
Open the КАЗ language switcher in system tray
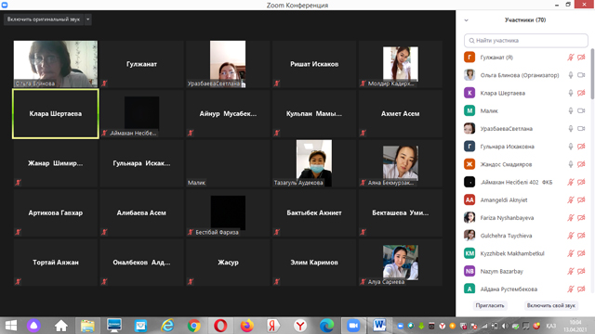pyautogui.click(x=551, y=326)
